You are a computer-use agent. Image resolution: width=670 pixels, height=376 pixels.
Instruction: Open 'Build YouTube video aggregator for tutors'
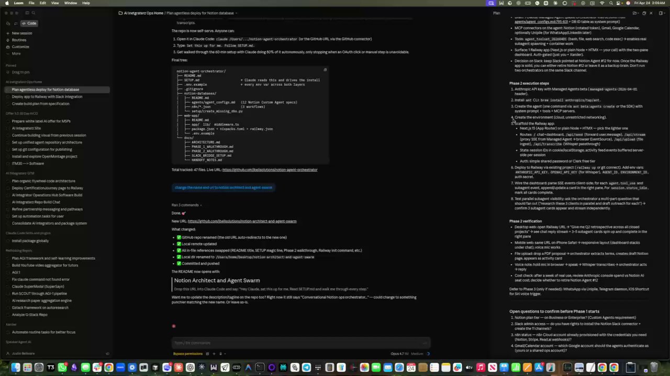(45, 265)
